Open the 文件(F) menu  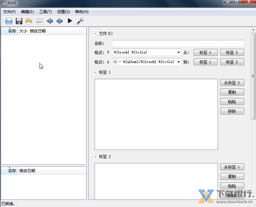click(9, 12)
